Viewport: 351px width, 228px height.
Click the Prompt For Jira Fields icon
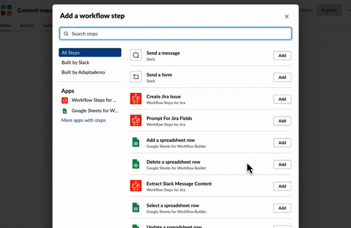point(136,120)
